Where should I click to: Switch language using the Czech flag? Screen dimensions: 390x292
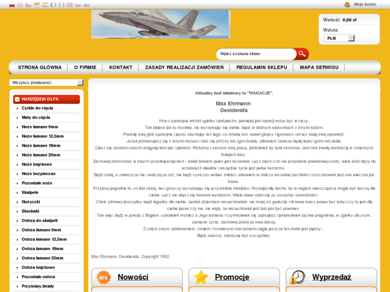(28, 5)
